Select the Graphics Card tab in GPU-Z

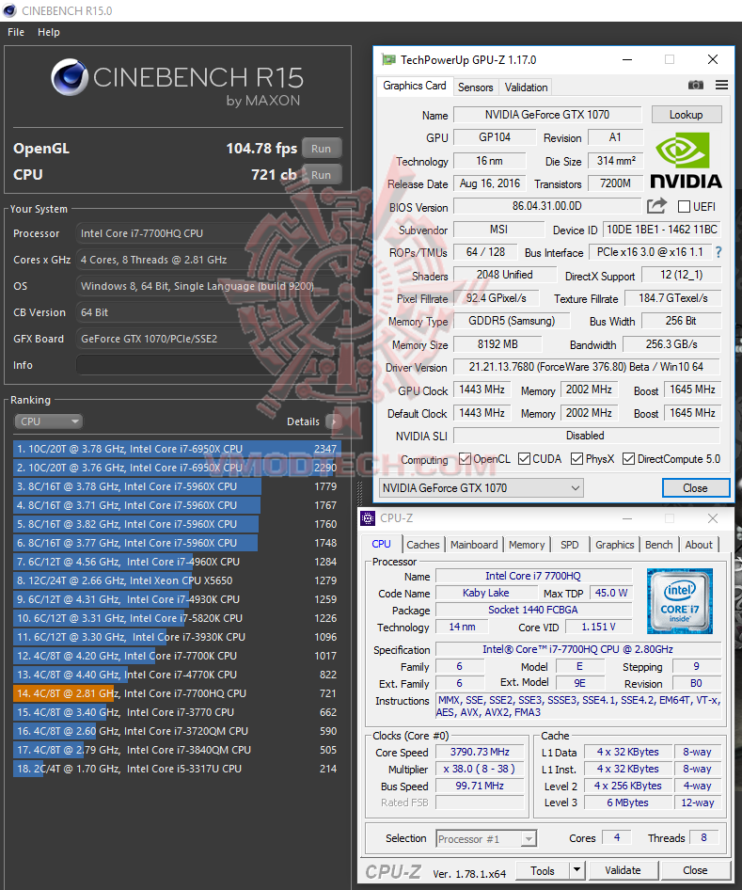click(x=414, y=86)
